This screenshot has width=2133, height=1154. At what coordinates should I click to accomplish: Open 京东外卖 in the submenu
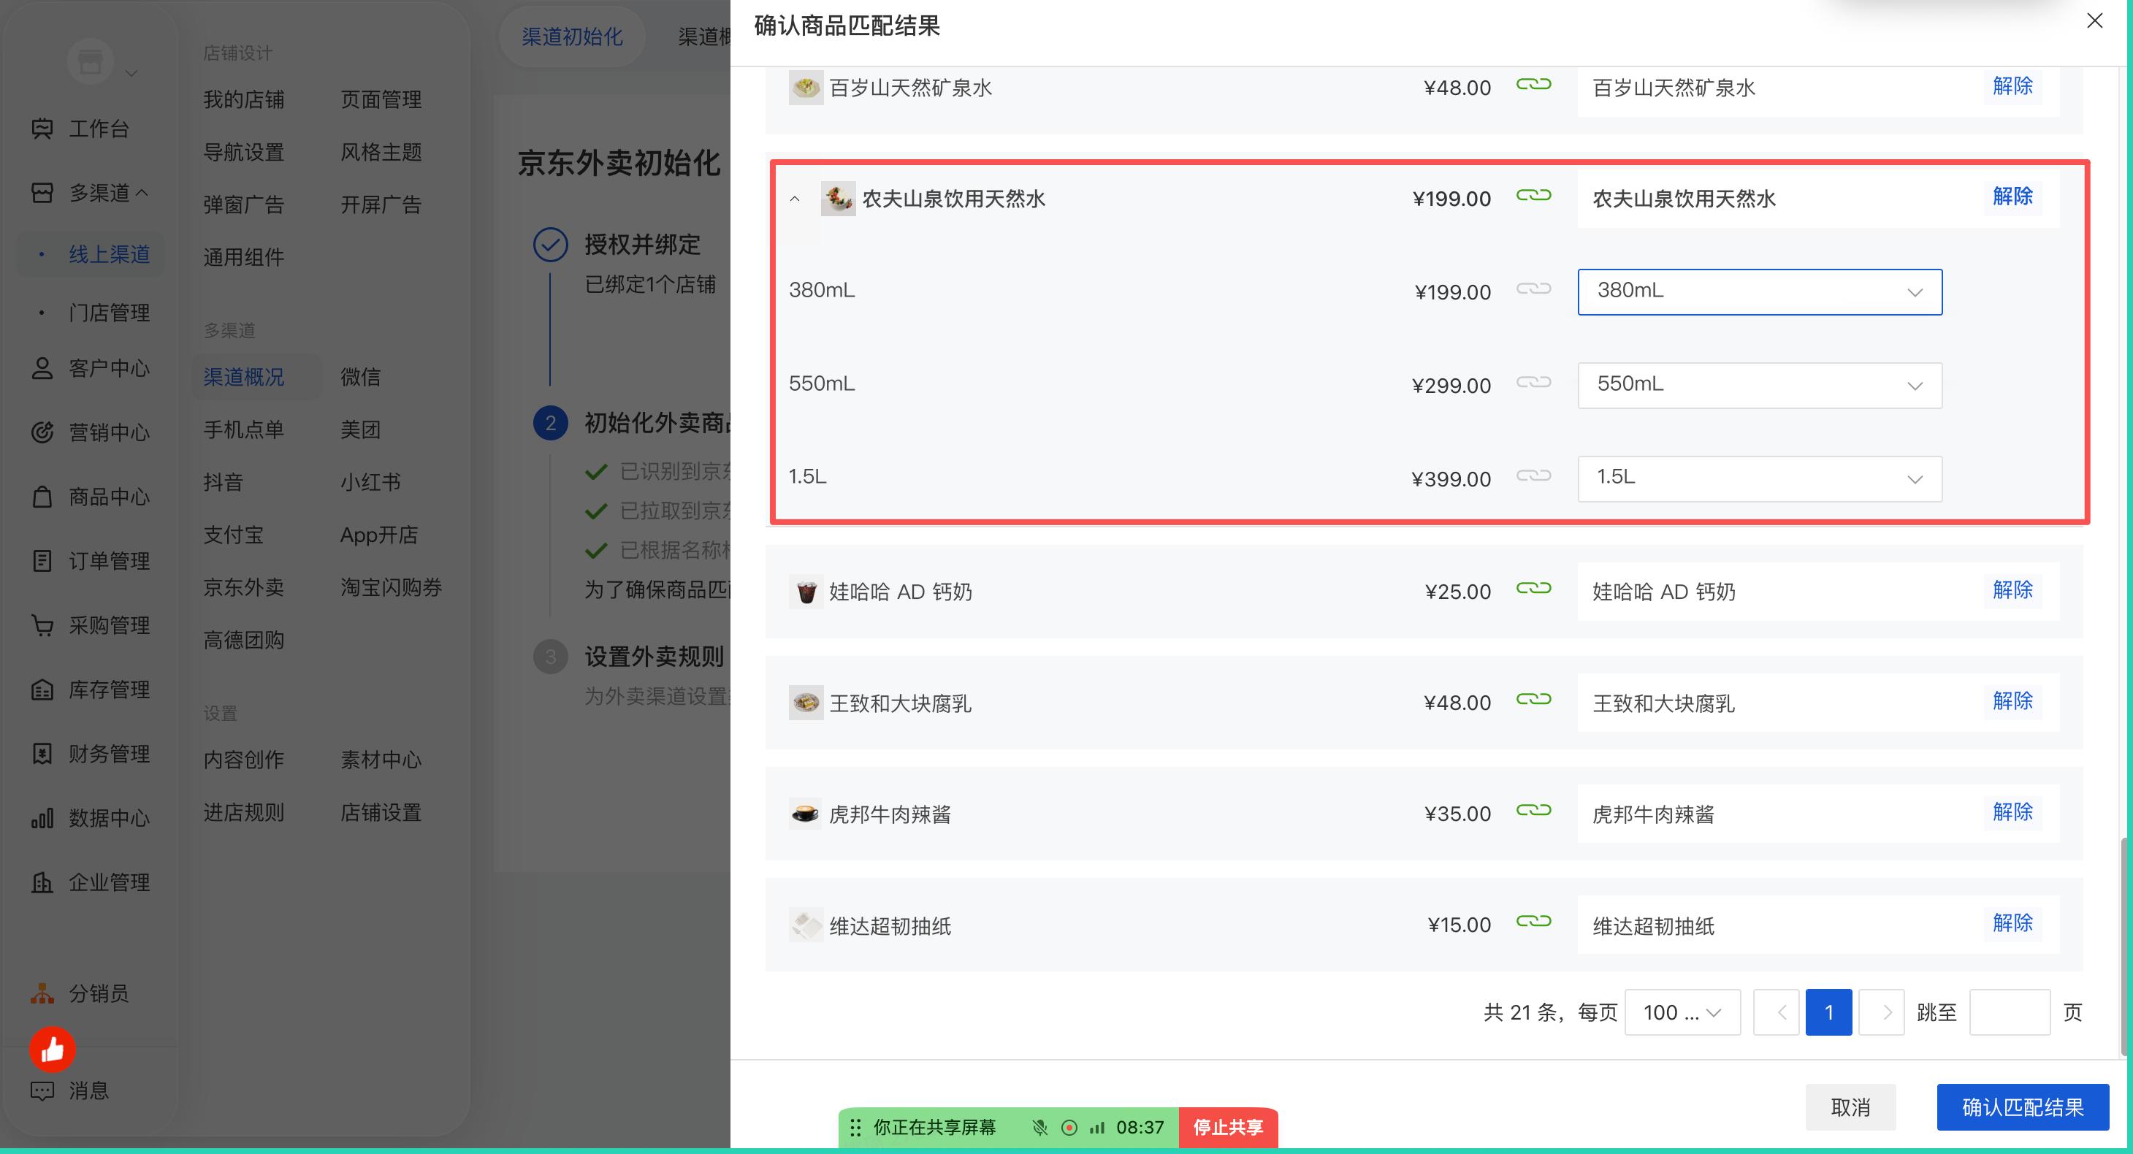[244, 587]
